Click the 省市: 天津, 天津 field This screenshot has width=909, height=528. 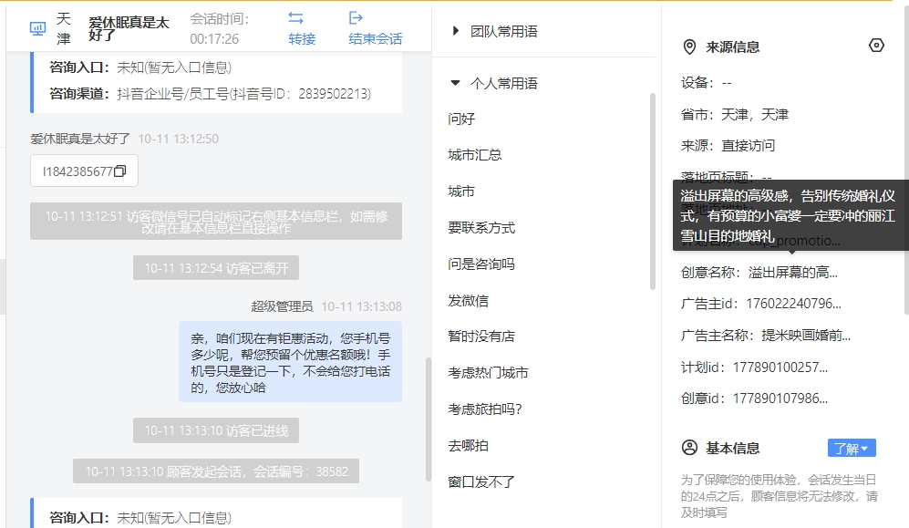point(735,114)
